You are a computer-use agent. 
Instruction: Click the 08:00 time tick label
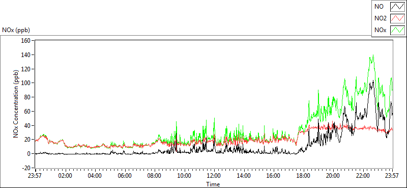tap(155, 175)
